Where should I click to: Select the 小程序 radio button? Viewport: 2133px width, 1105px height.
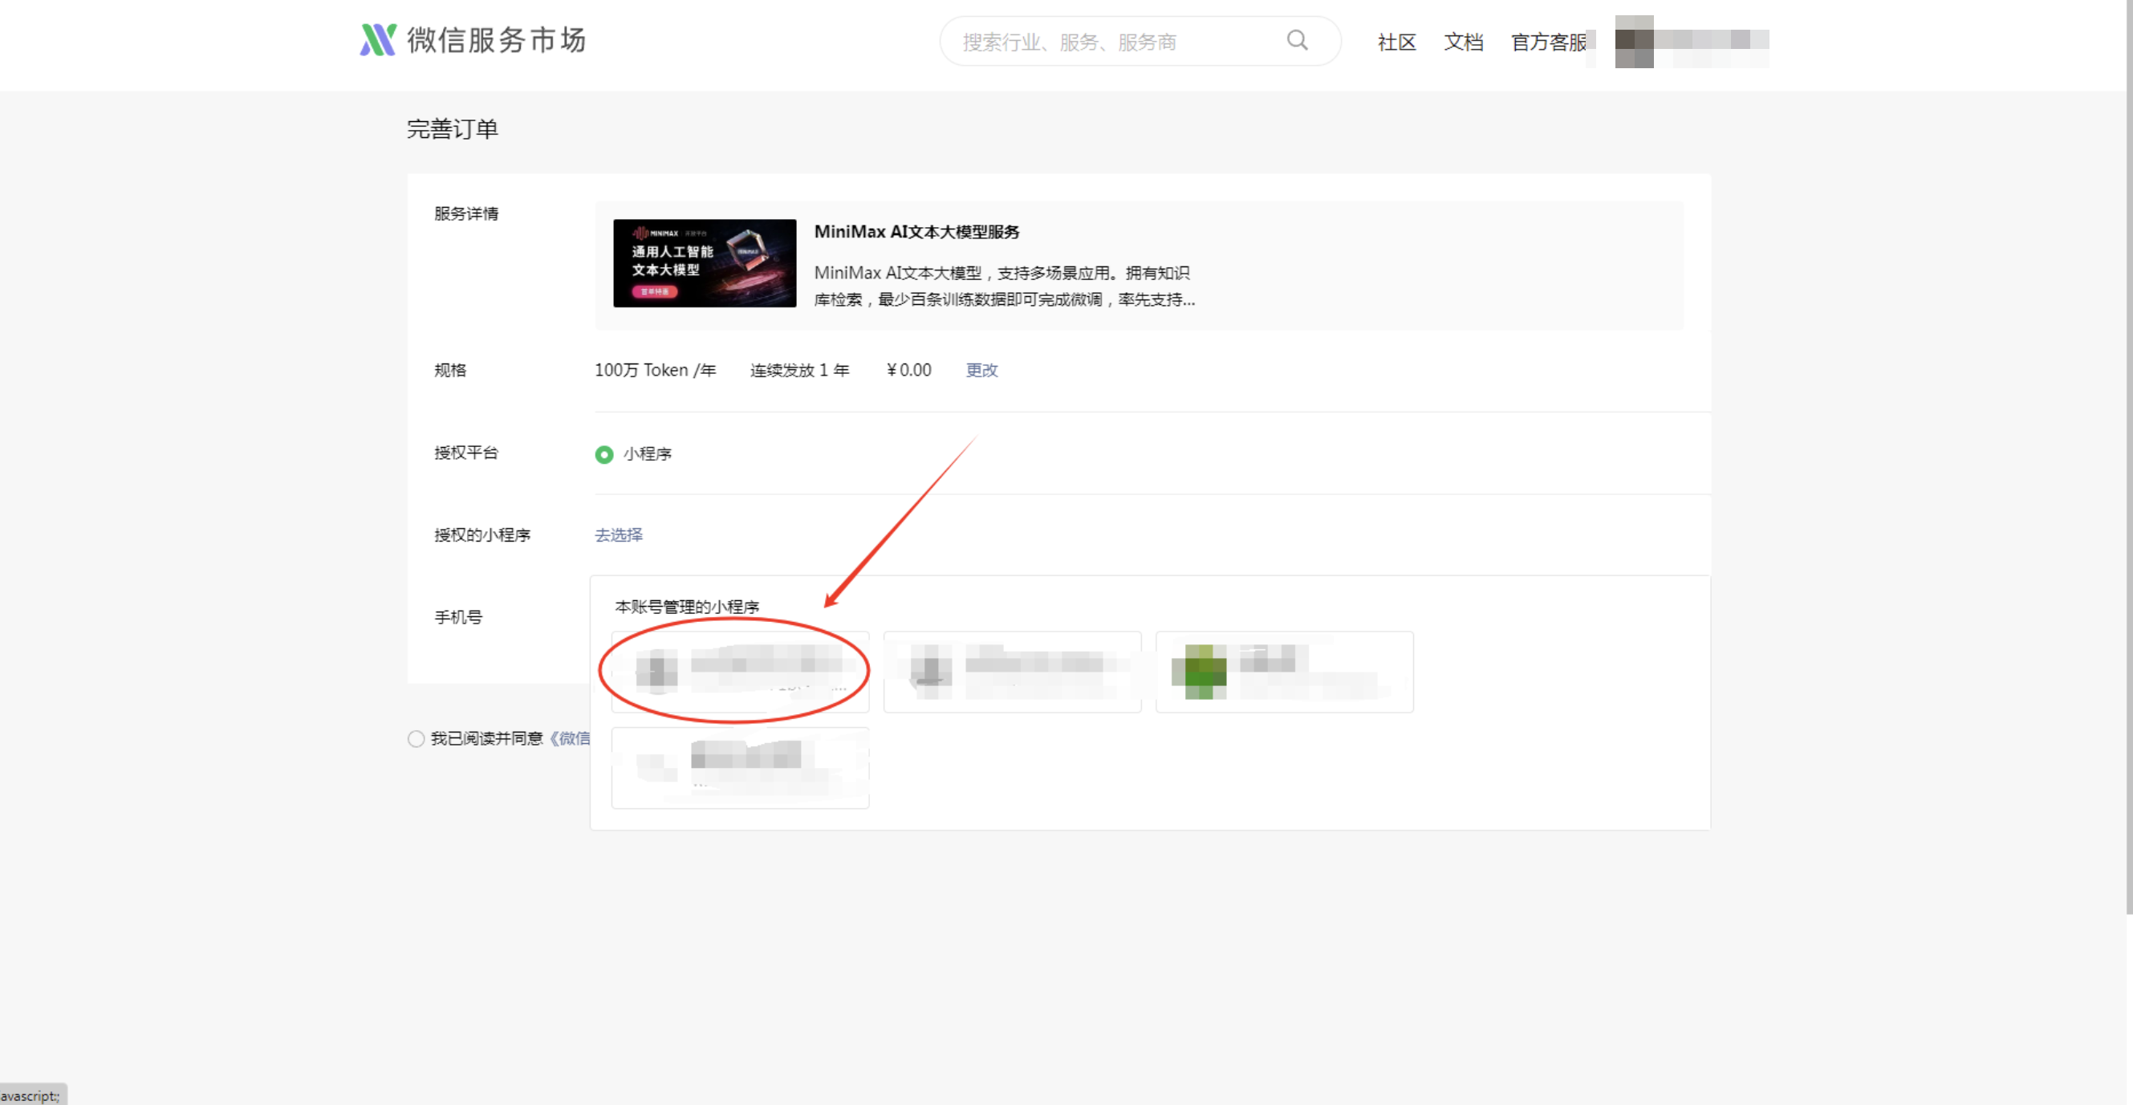(x=604, y=454)
